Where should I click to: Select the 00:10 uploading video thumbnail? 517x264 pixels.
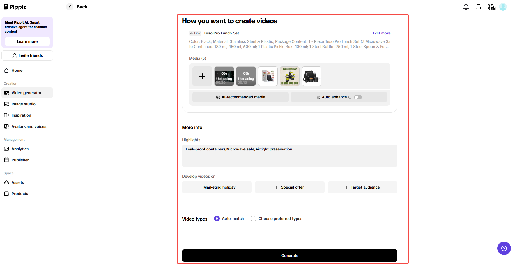pyautogui.click(x=246, y=76)
